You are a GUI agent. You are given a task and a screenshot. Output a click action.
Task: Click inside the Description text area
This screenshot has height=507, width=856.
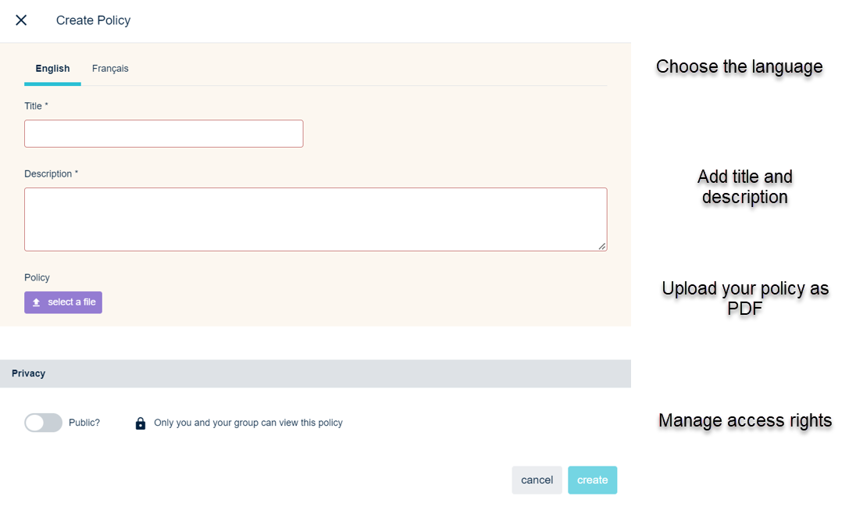(316, 219)
